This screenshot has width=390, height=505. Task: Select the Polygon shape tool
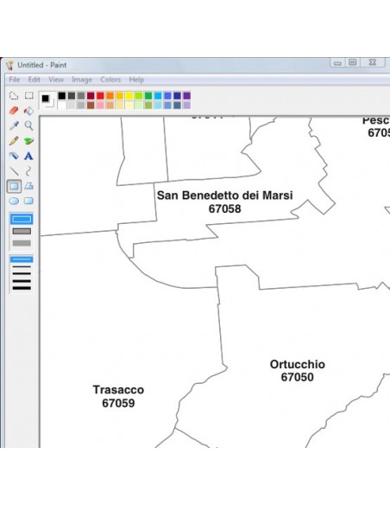pos(29,186)
